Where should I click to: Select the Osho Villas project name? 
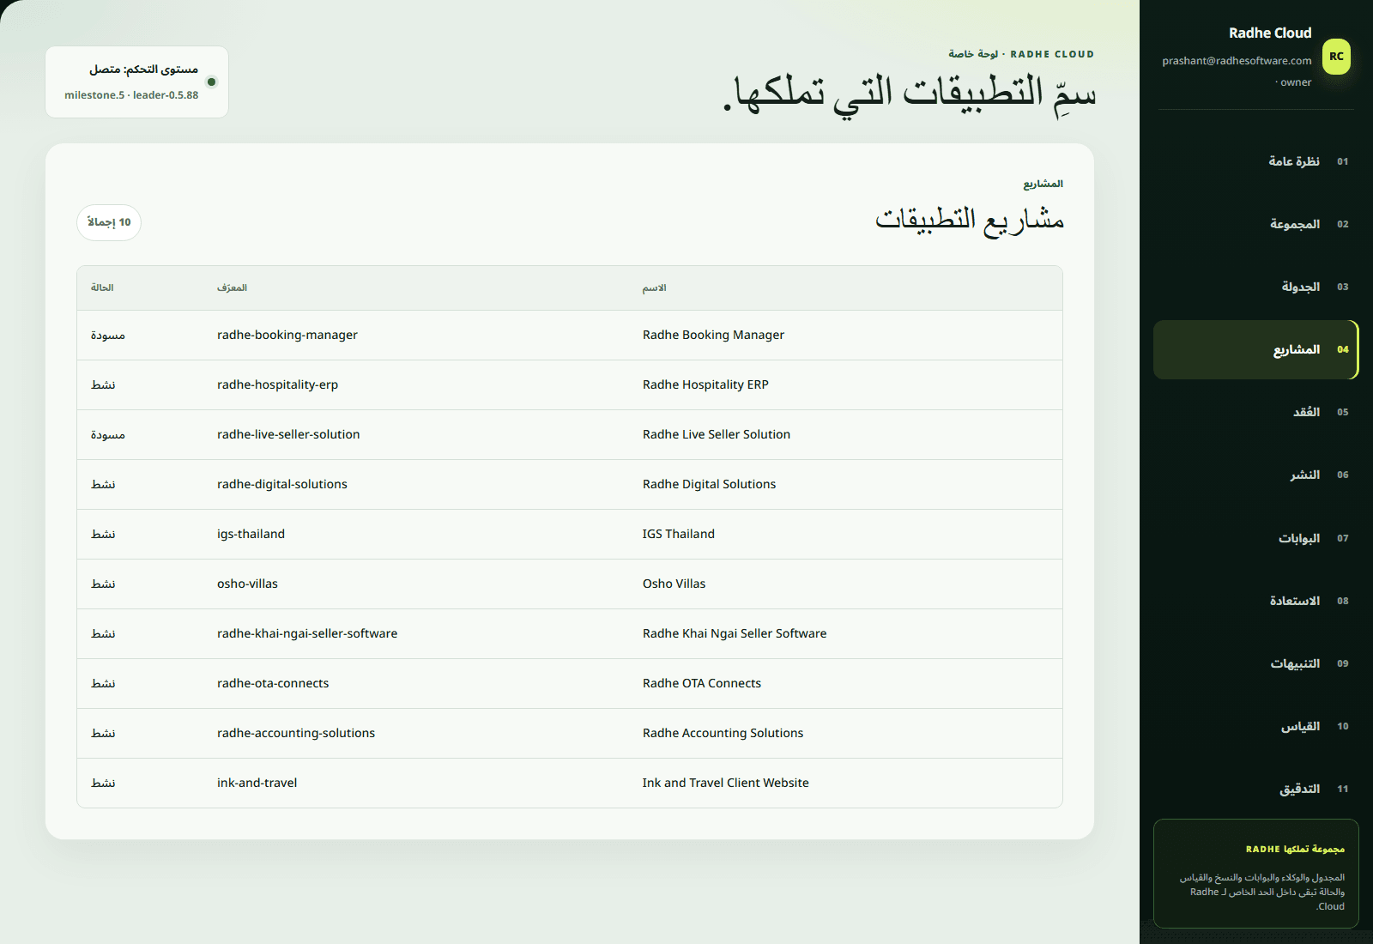click(x=674, y=584)
